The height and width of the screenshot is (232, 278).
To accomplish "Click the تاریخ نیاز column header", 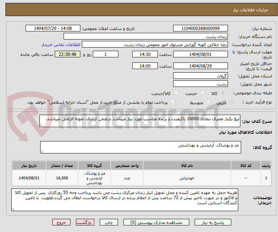I will (x=29, y=166).
